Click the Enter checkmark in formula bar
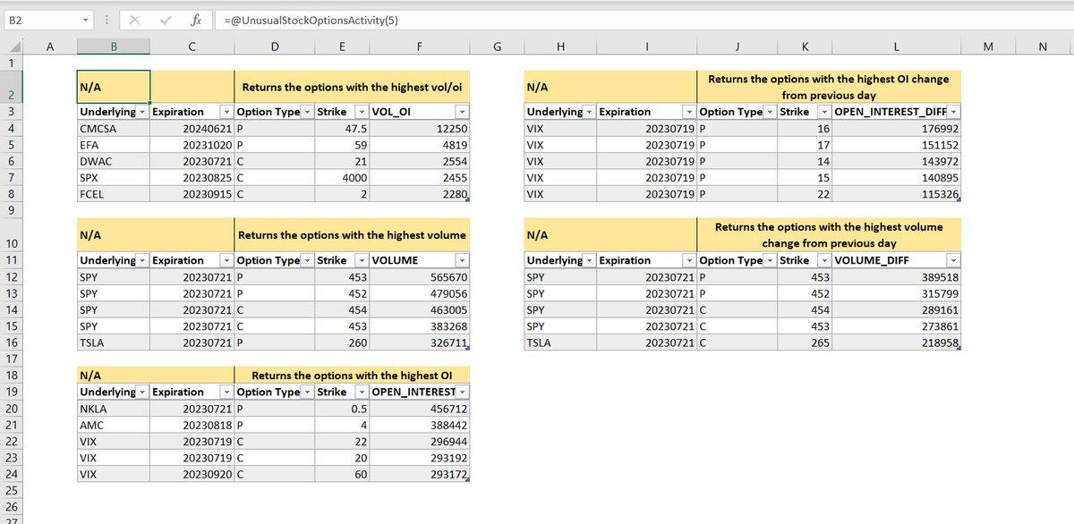Viewport: 1074px width, 524px height. 165,20
